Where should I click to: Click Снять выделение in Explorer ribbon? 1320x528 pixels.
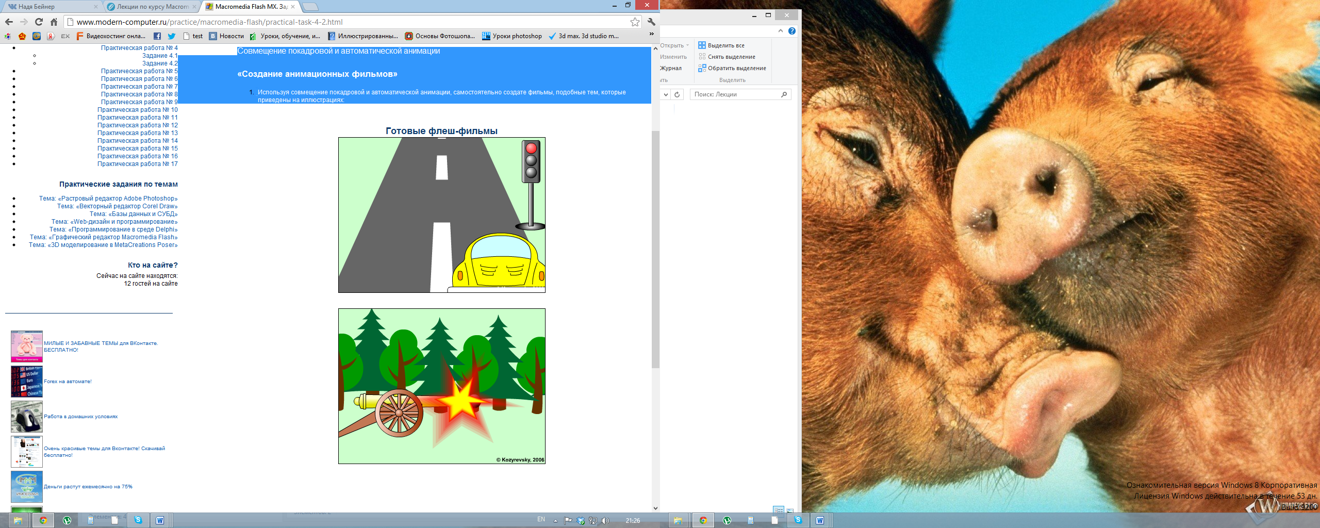[727, 57]
